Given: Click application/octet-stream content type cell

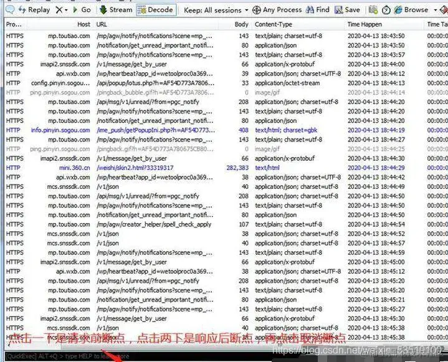Looking at the screenshot, I should point(287,83).
